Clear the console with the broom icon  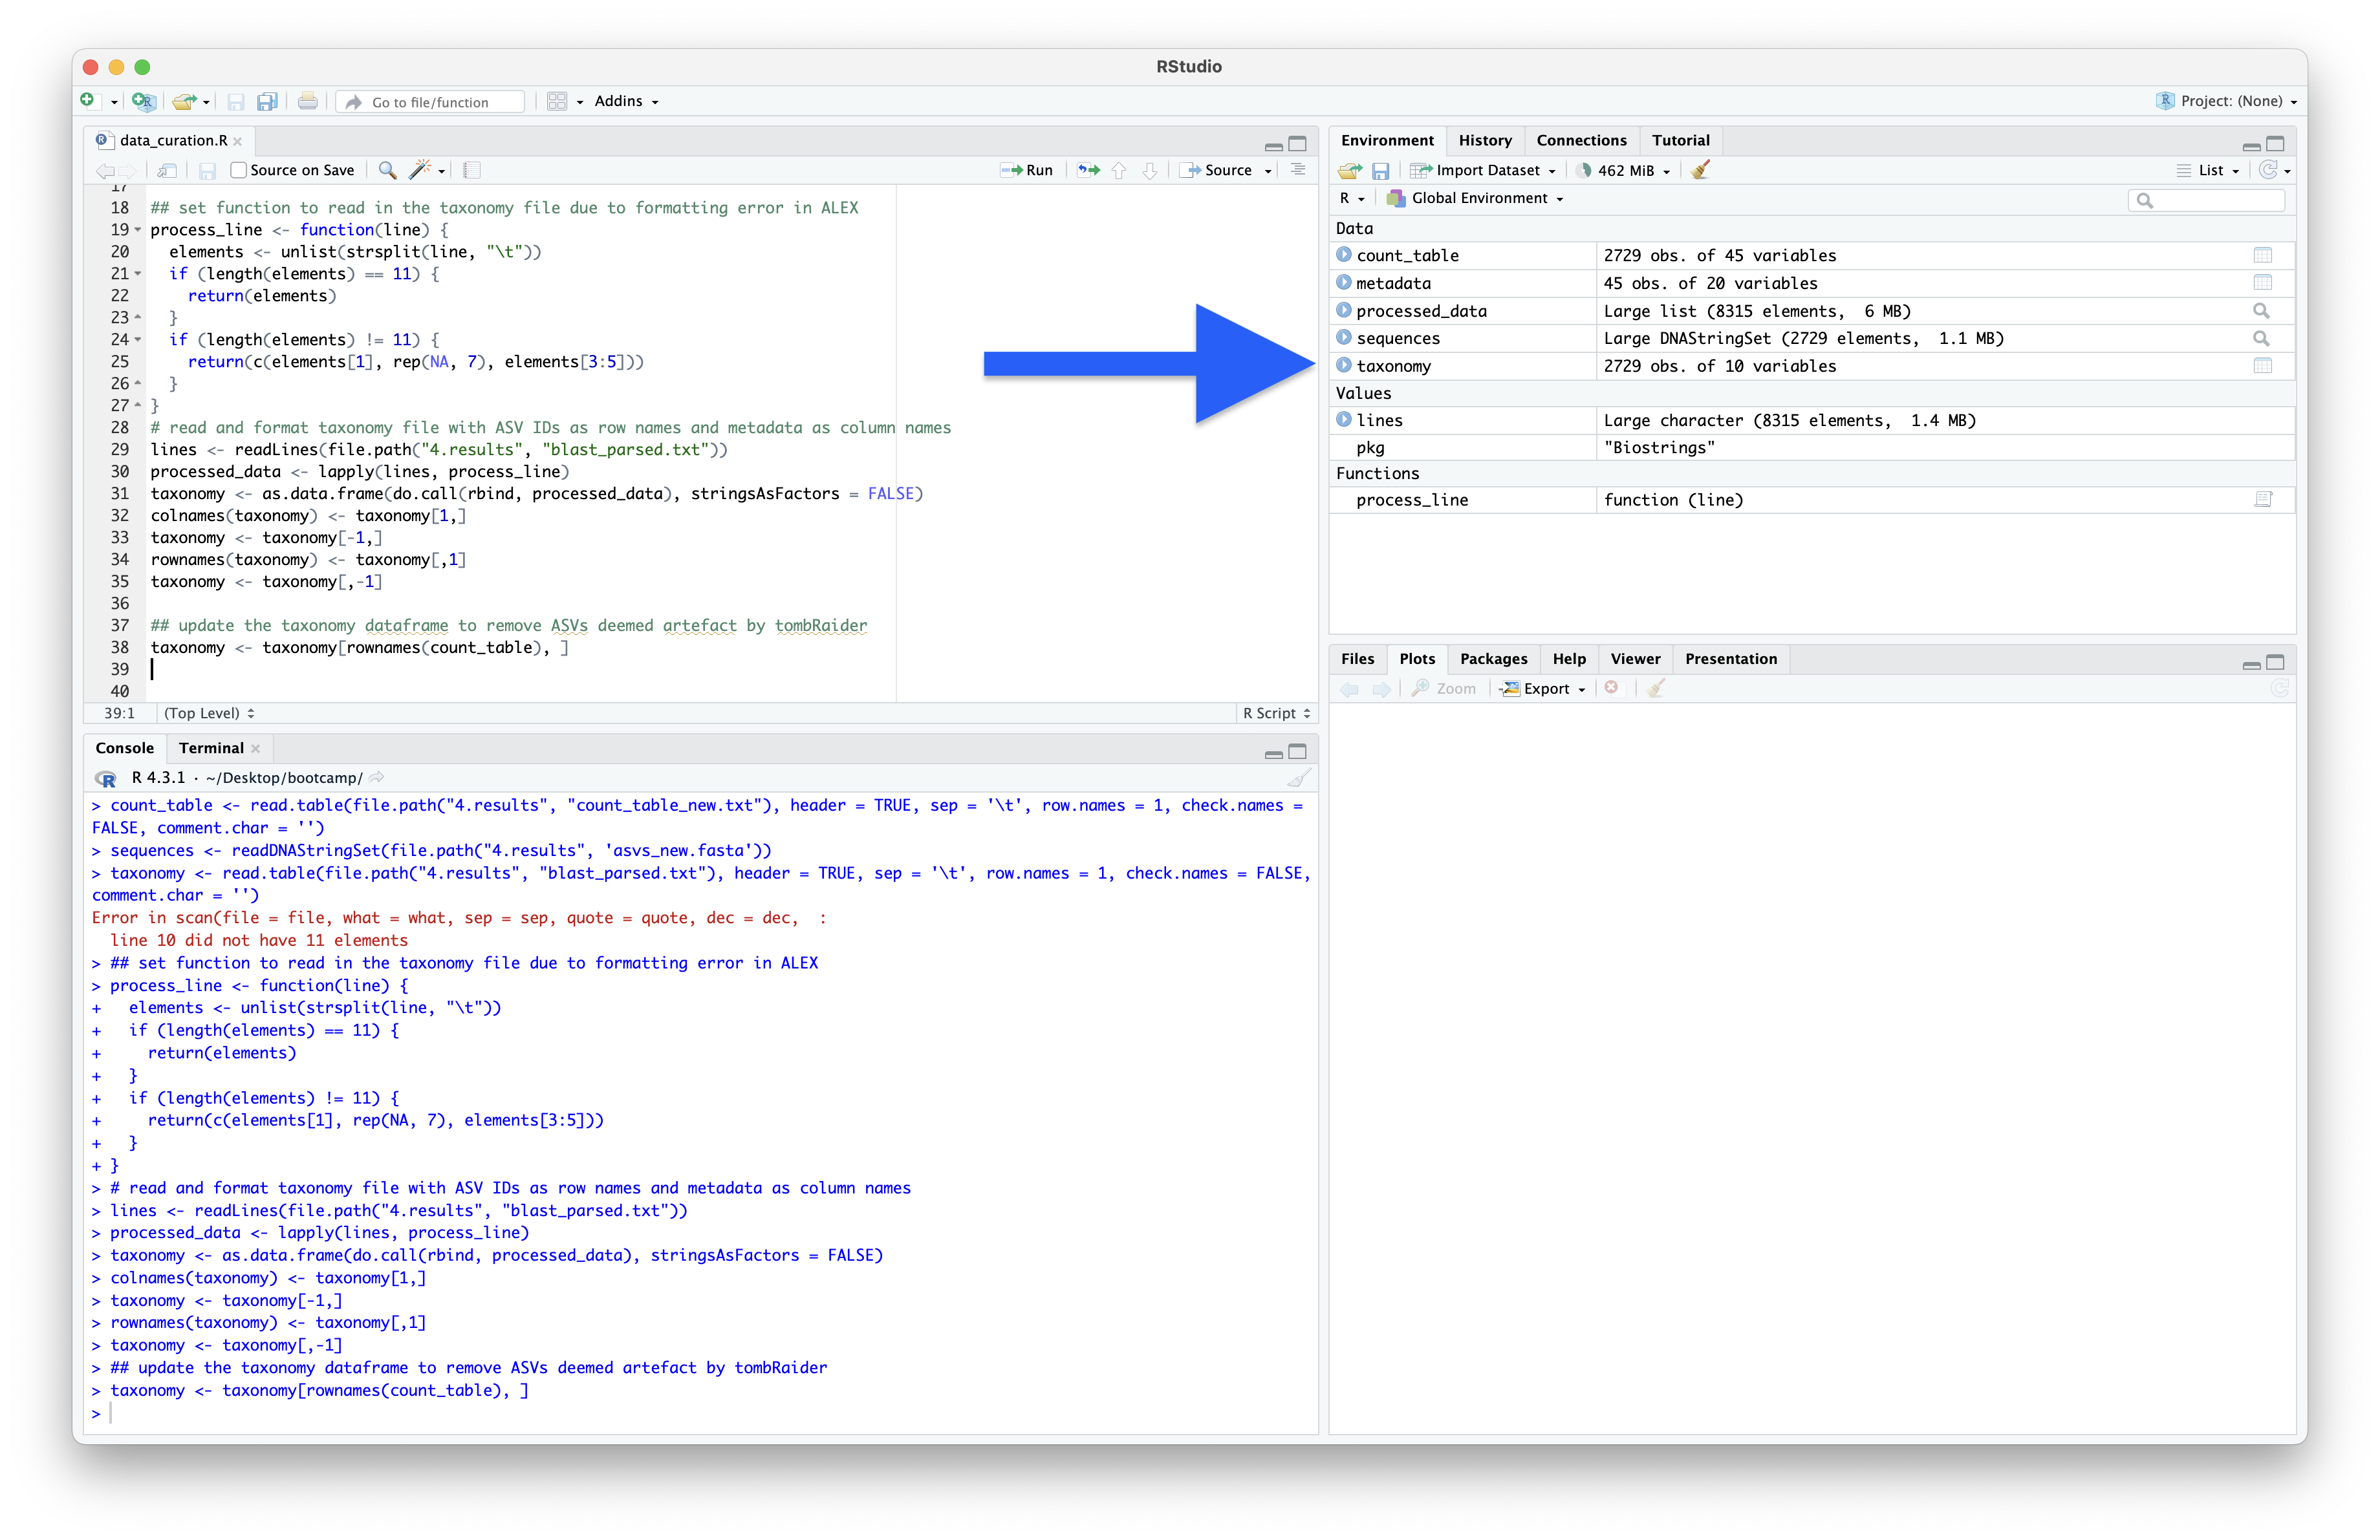(1298, 778)
